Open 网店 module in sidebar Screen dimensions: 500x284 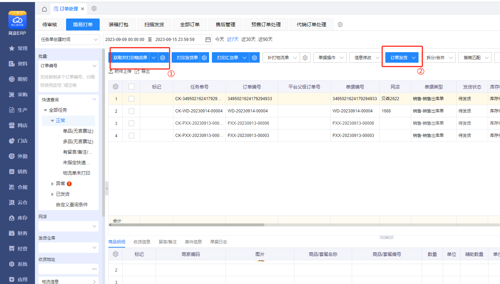pyautogui.click(x=18, y=125)
